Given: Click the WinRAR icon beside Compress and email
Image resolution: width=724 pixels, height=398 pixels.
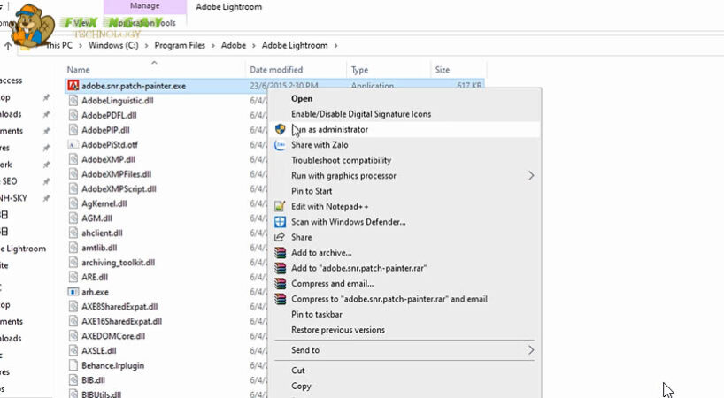Looking at the screenshot, I should click(281, 284).
